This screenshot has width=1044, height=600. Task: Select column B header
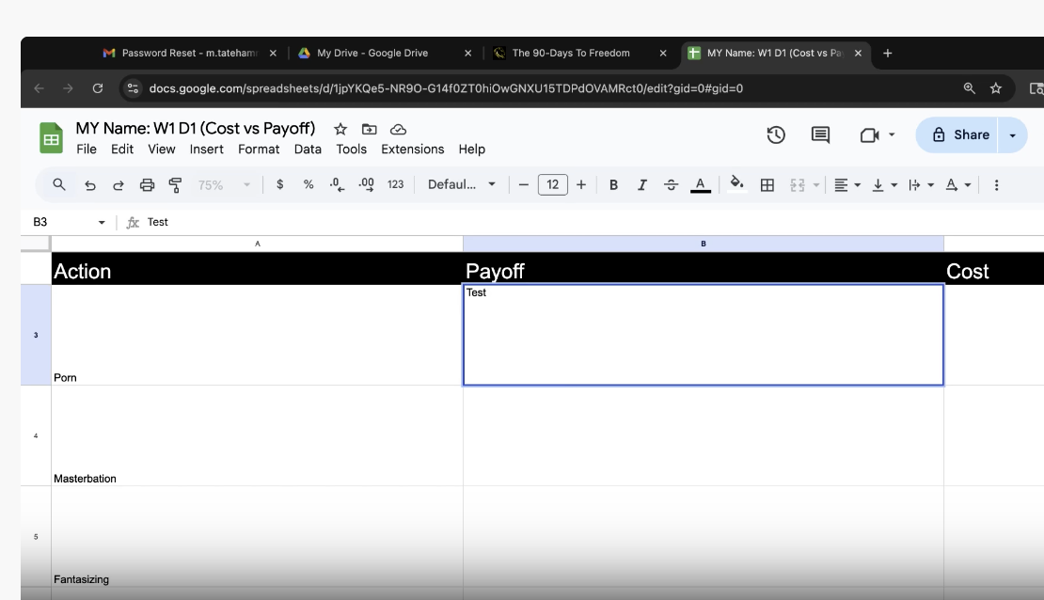704,244
